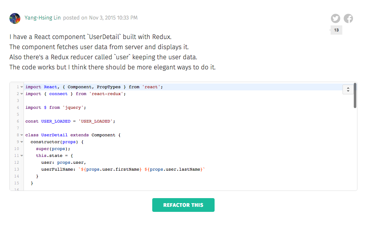Share the post on Twitter

335,18
